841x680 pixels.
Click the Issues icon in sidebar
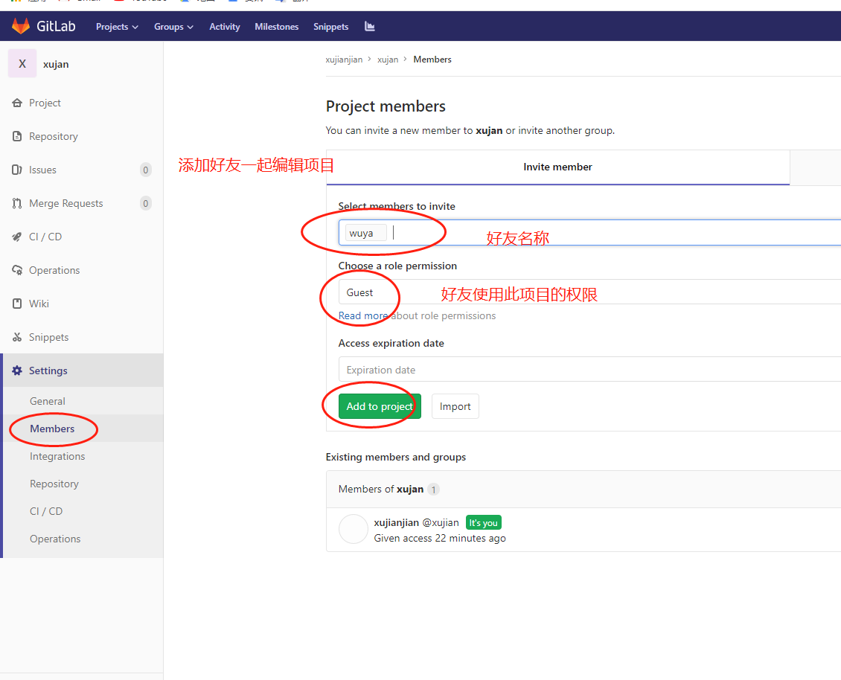point(17,170)
